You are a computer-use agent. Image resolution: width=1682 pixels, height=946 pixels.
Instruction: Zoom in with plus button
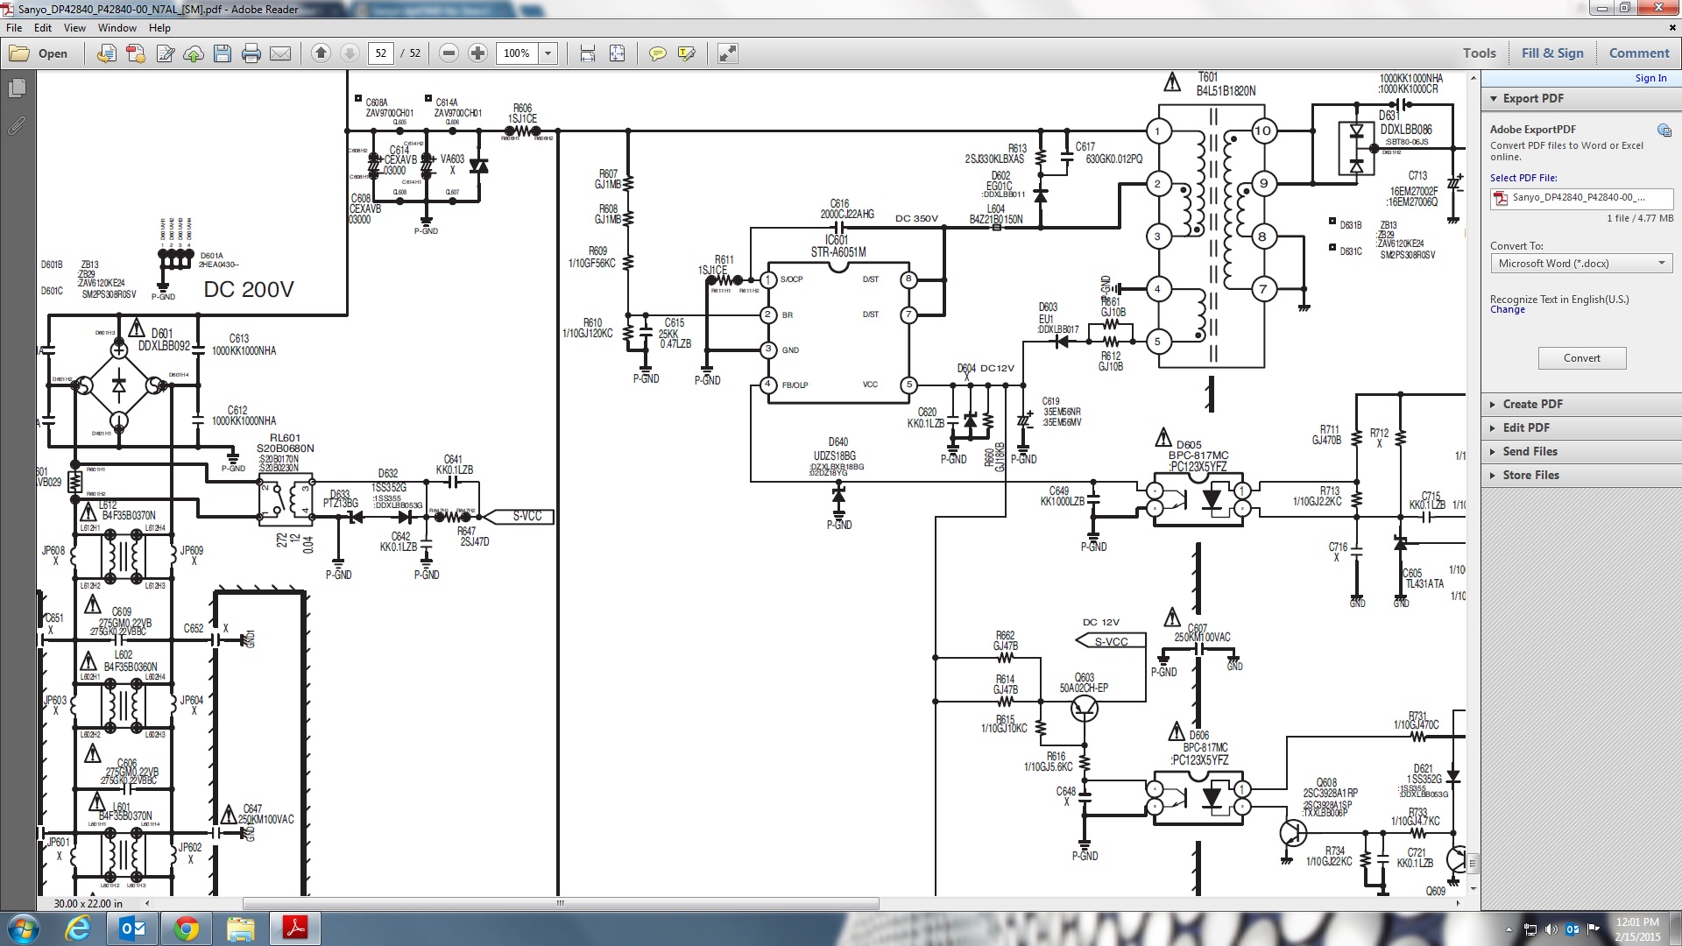pos(477,53)
